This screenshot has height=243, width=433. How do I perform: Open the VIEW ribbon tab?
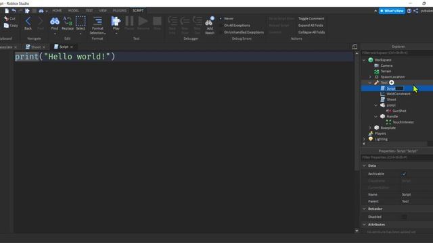pos(103,11)
